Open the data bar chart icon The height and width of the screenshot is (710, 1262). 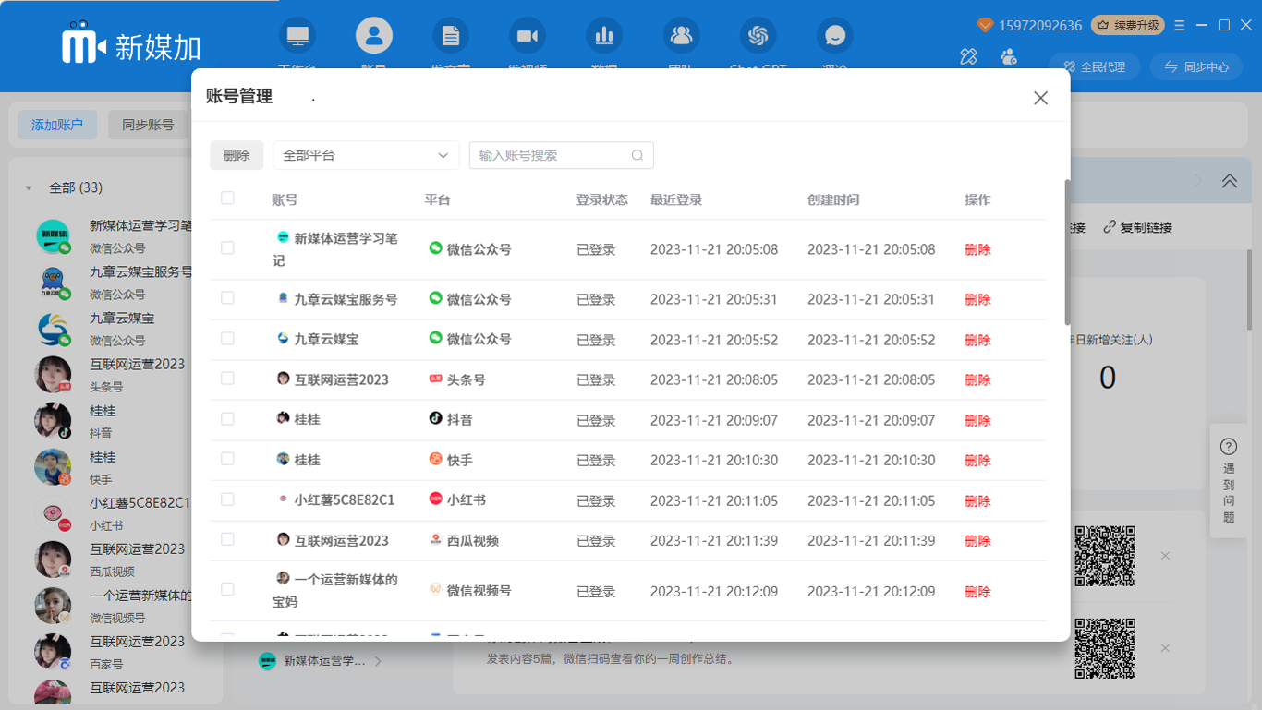[604, 36]
